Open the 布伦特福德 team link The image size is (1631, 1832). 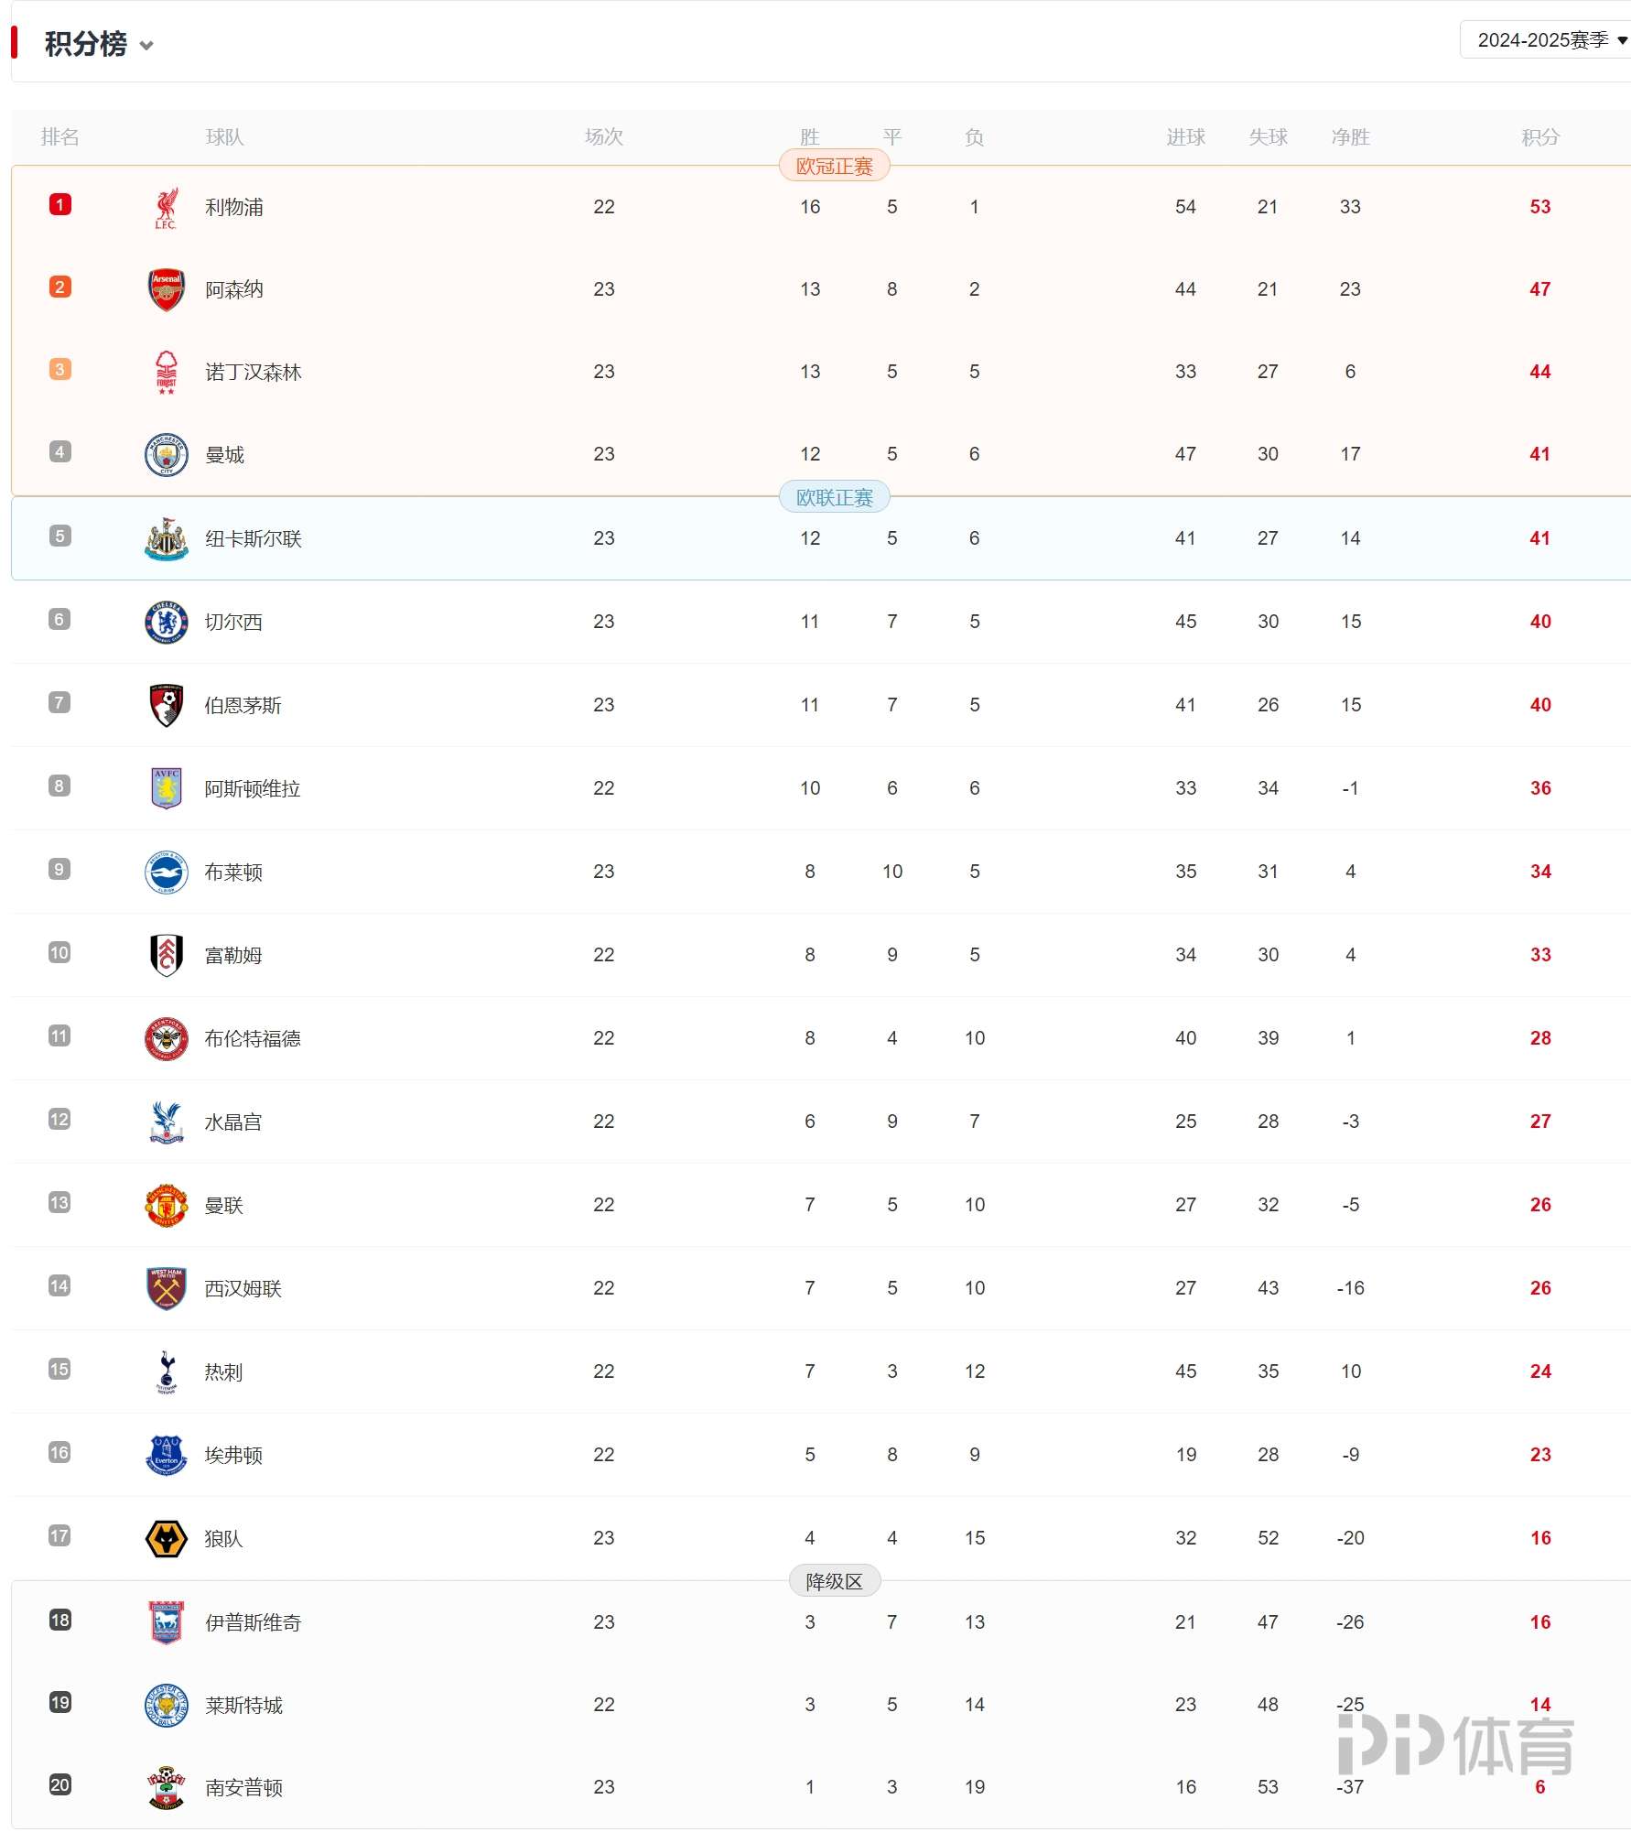point(253,1039)
